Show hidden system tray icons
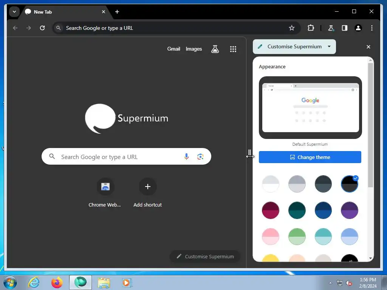The width and height of the screenshot is (387, 290). pyautogui.click(x=330, y=283)
